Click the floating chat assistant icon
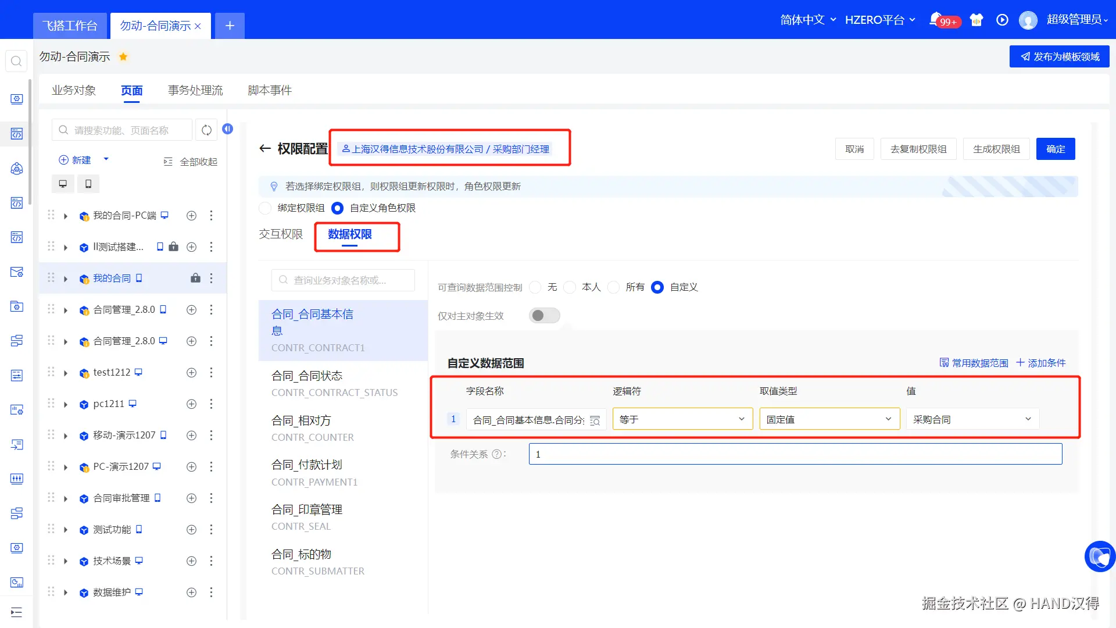The width and height of the screenshot is (1116, 628). tap(1099, 556)
